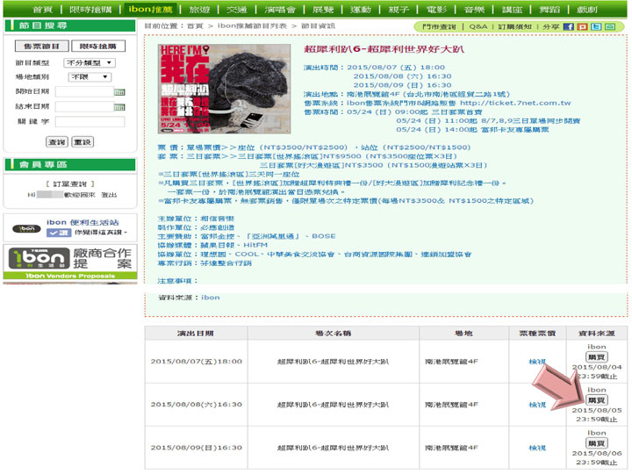
Task: Click the ibon Facebook like icon
Action: tap(59, 233)
